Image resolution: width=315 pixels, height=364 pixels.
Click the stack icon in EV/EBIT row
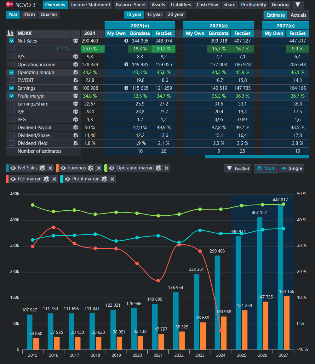click(76, 80)
